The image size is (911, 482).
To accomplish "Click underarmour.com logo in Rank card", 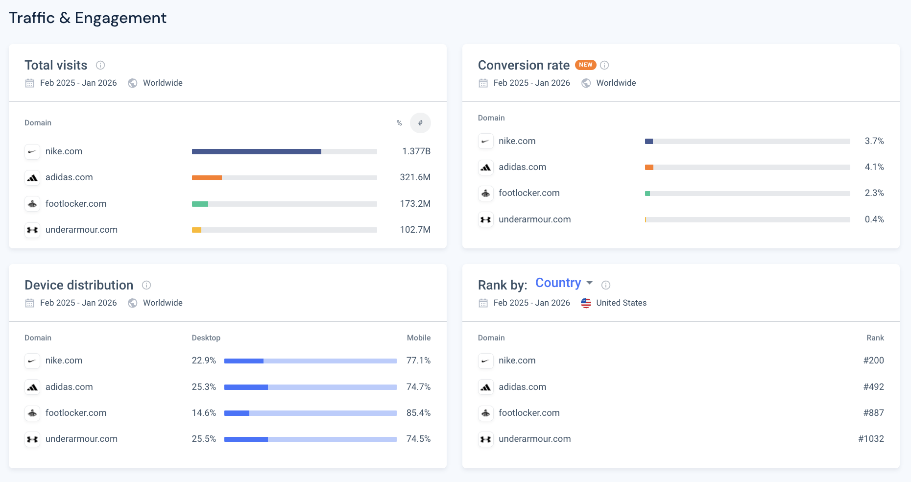I will tap(486, 439).
